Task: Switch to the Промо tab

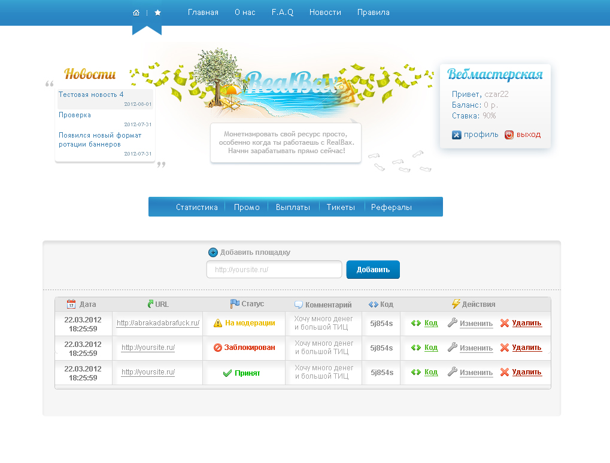Action: tap(247, 207)
